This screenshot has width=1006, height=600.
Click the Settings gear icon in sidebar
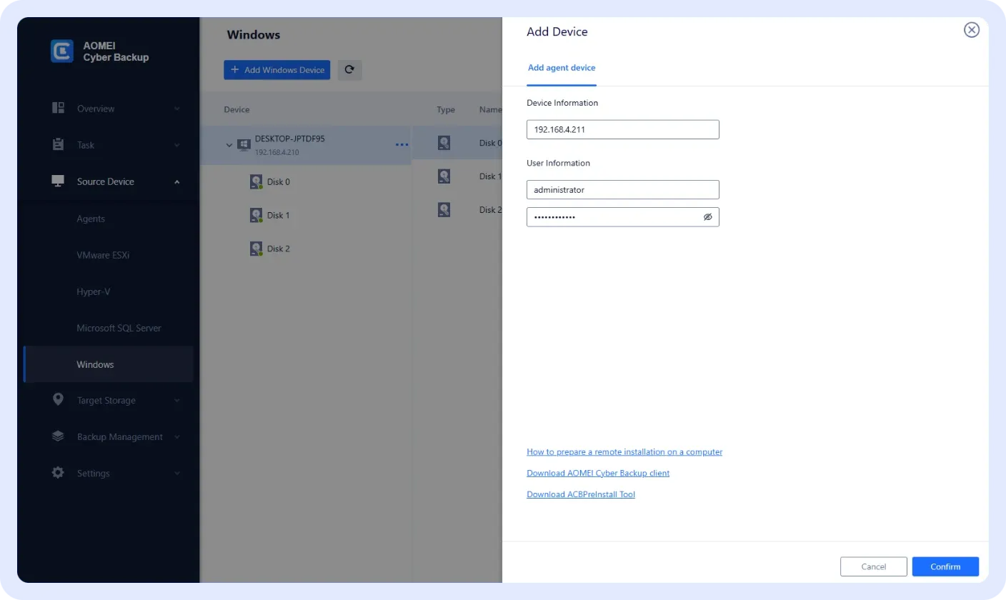59,473
